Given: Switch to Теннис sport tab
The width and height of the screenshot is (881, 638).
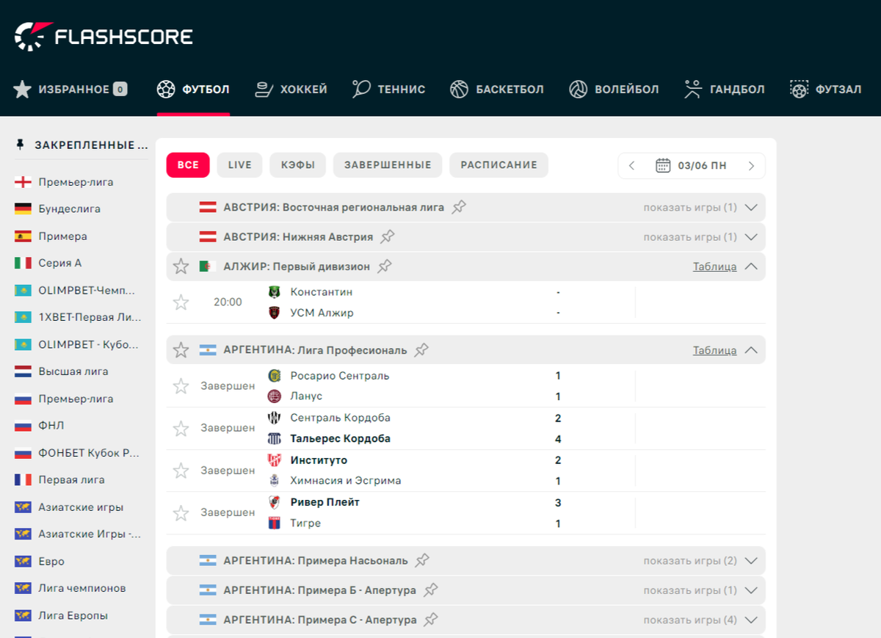Looking at the screenshot, I should coord(388,90).
